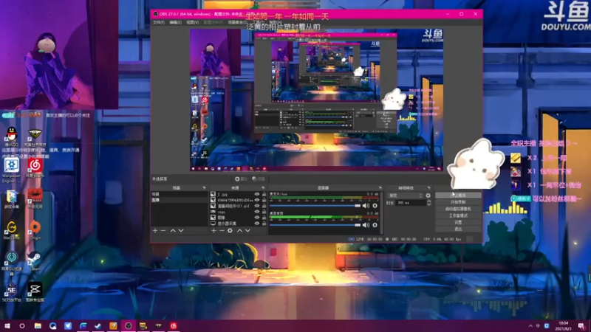Click the Cortana circle on taskbar
The image size is (591, 332).
22,326
